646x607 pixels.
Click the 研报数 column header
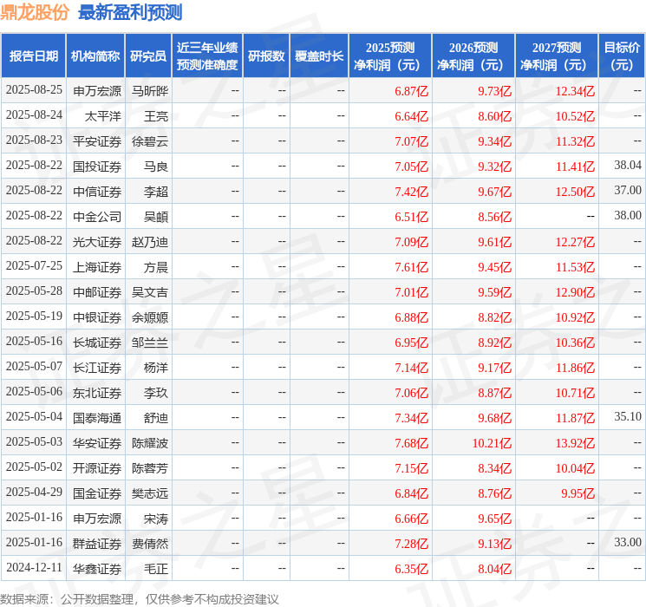point(266,56)
